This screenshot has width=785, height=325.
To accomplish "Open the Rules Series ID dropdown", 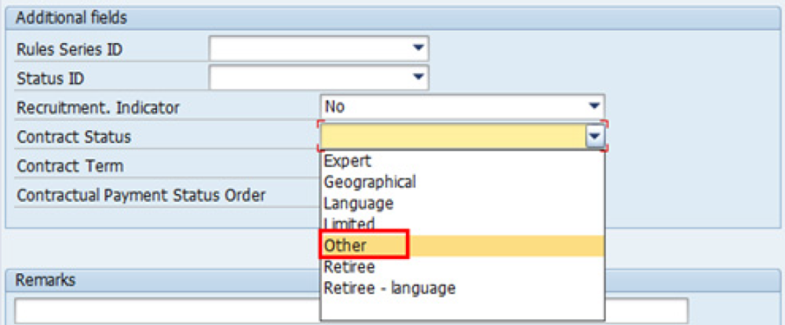I will (x=319, y=49).
